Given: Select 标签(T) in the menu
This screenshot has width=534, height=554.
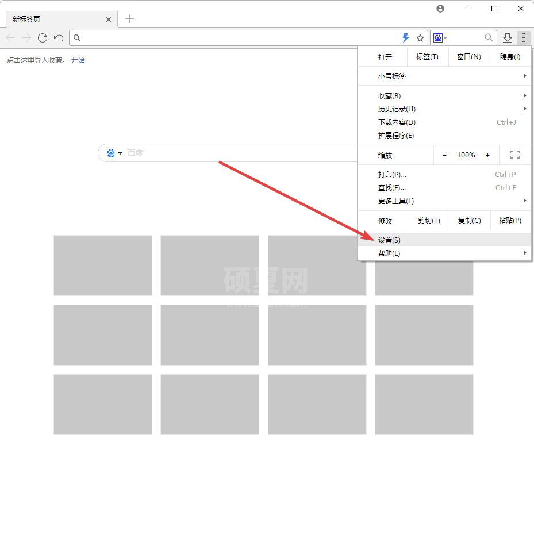Looking at the screenshot, I should tap(427, 57).
